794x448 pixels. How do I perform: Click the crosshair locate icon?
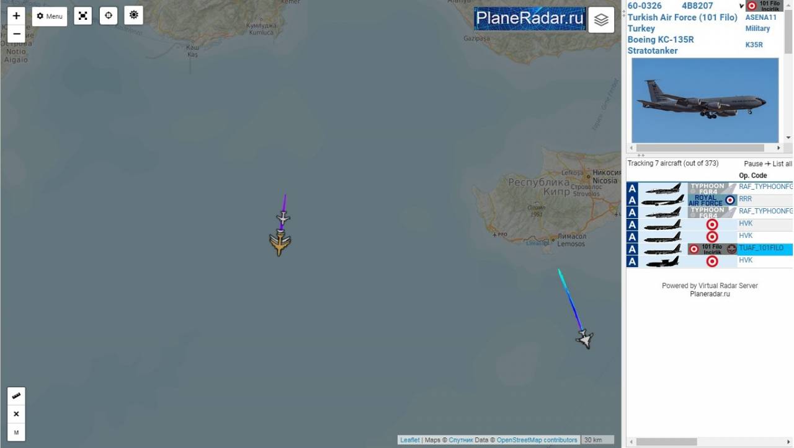pyautogui.click(x=109, y=15)
